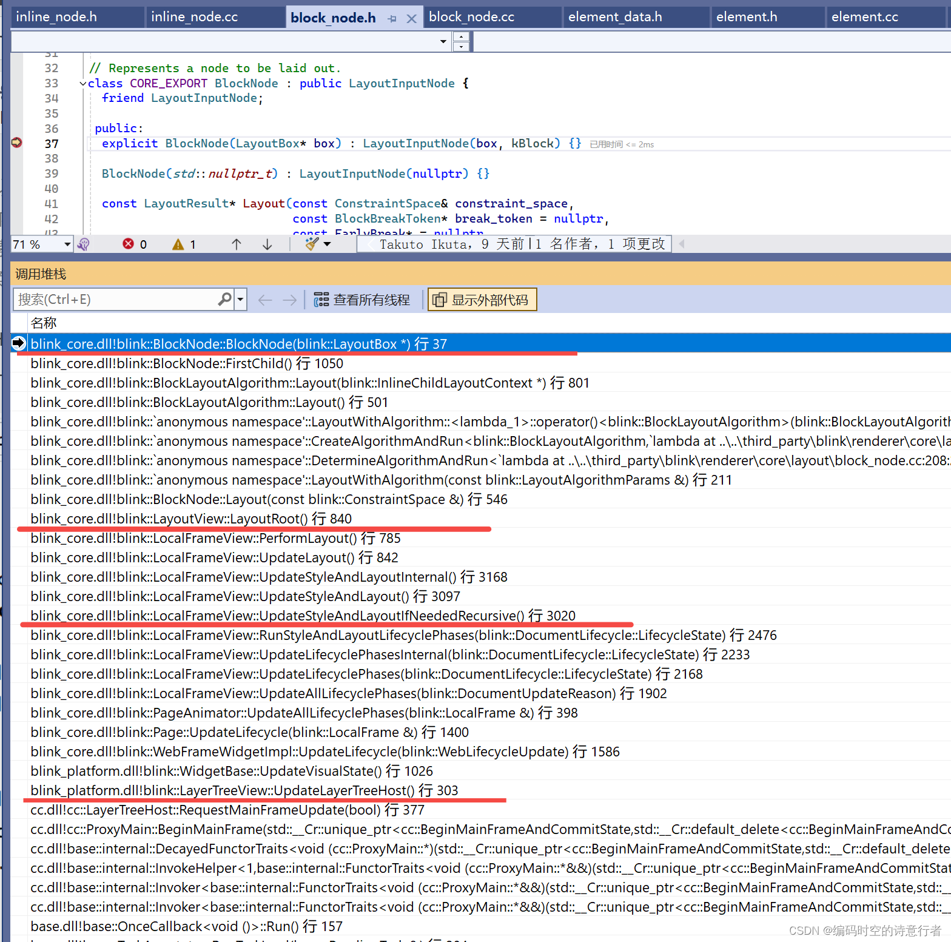This screenshot has width=951, height=942.
Task: Select the WebFrameWidgetImpl::UpdateLifecycle 行 1586 frame
Action: [489, 752]
